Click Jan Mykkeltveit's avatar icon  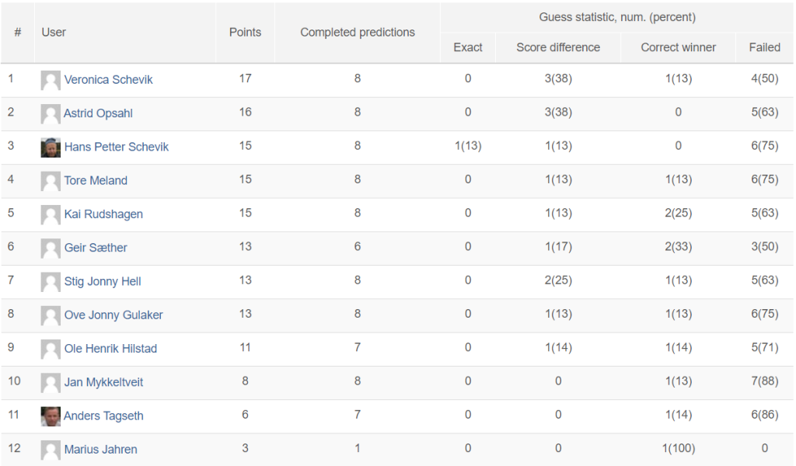(51, 382)
